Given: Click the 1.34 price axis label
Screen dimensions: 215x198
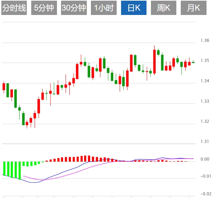Looking at the screenshot, I should (x=205, y=81).
